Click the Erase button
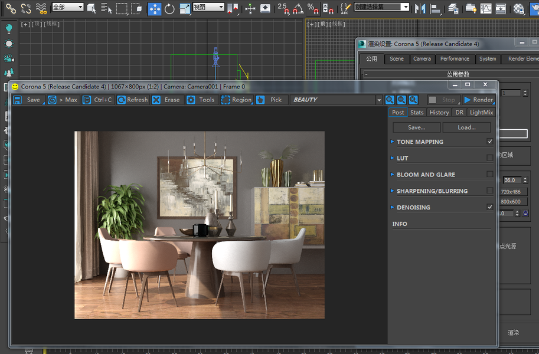539x354 pixels. pyautogui.click(x=168, y=100)
